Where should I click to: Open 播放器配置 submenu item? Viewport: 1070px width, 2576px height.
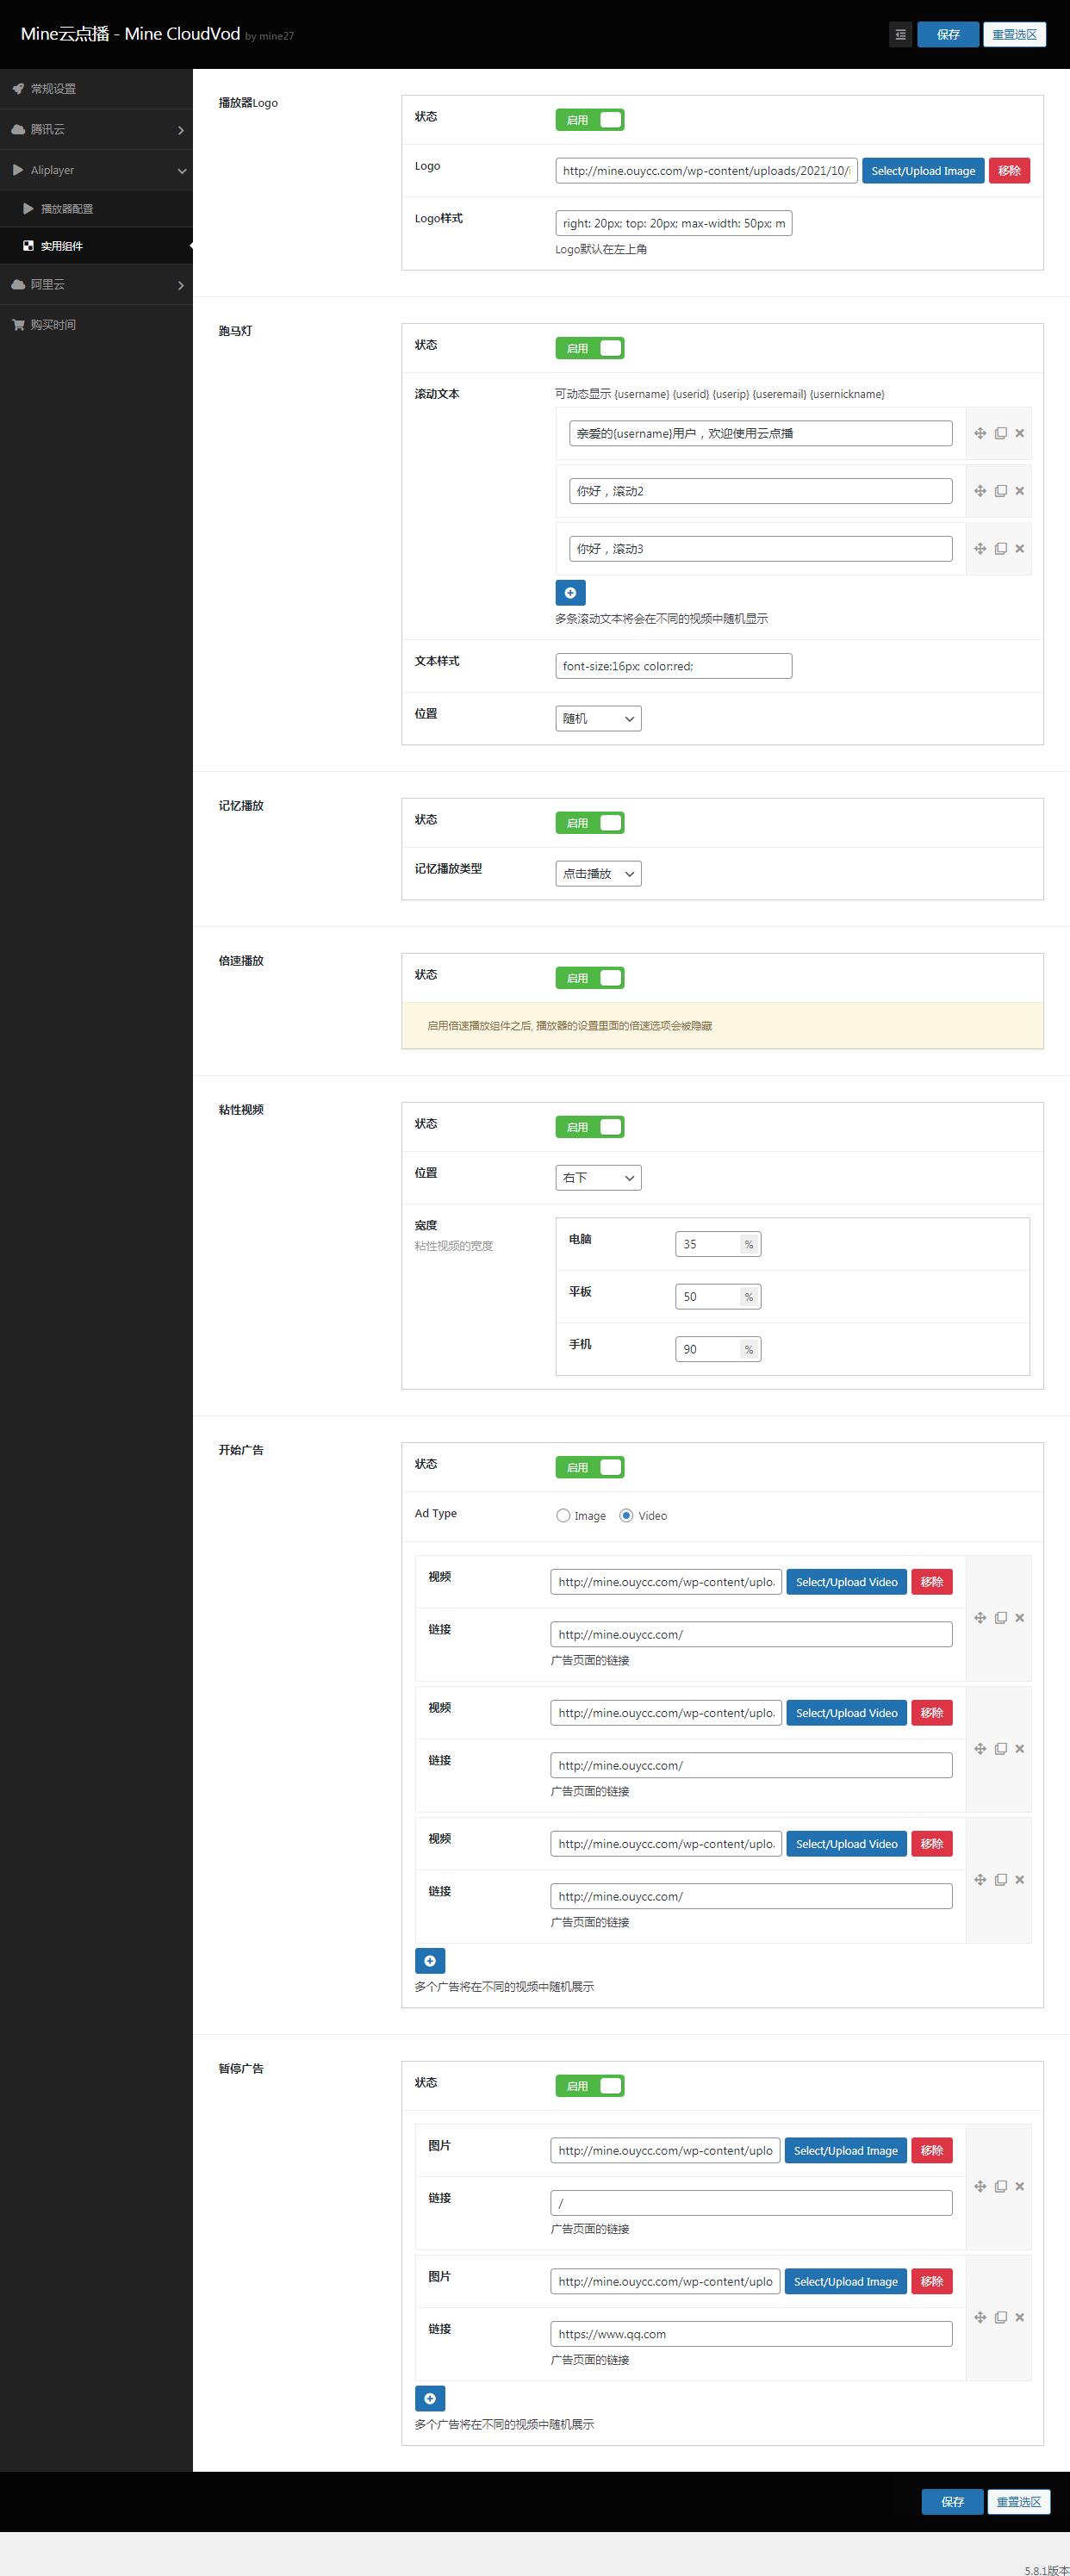coord(96,209)
